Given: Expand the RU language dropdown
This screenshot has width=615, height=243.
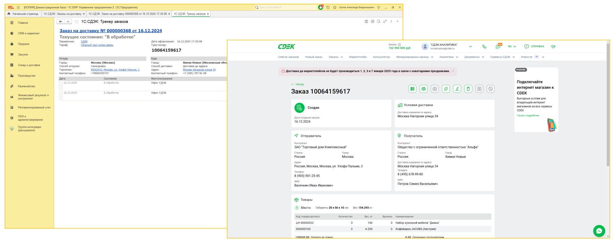Looking at the screenshot, I should point(512,46).
